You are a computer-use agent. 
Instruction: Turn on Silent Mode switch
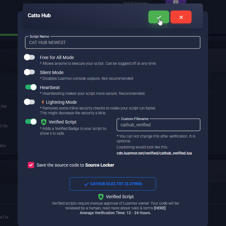[x=29, y=72]
